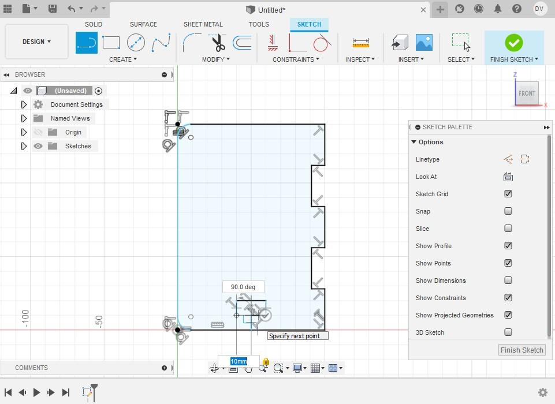
Task: Apply the Tangent constraint
Action: 322,43
